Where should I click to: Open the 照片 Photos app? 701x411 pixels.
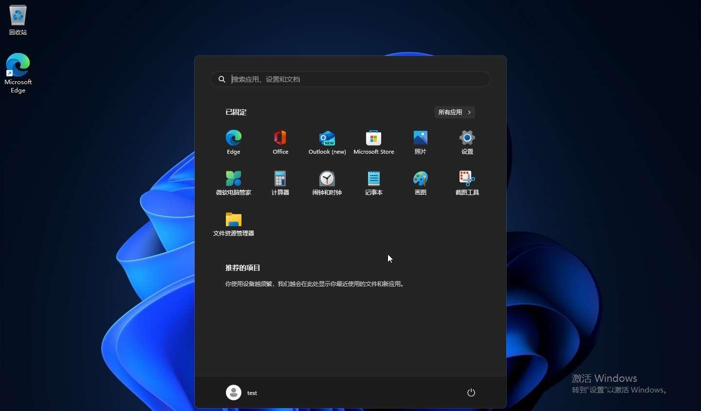tap(421, 142)
